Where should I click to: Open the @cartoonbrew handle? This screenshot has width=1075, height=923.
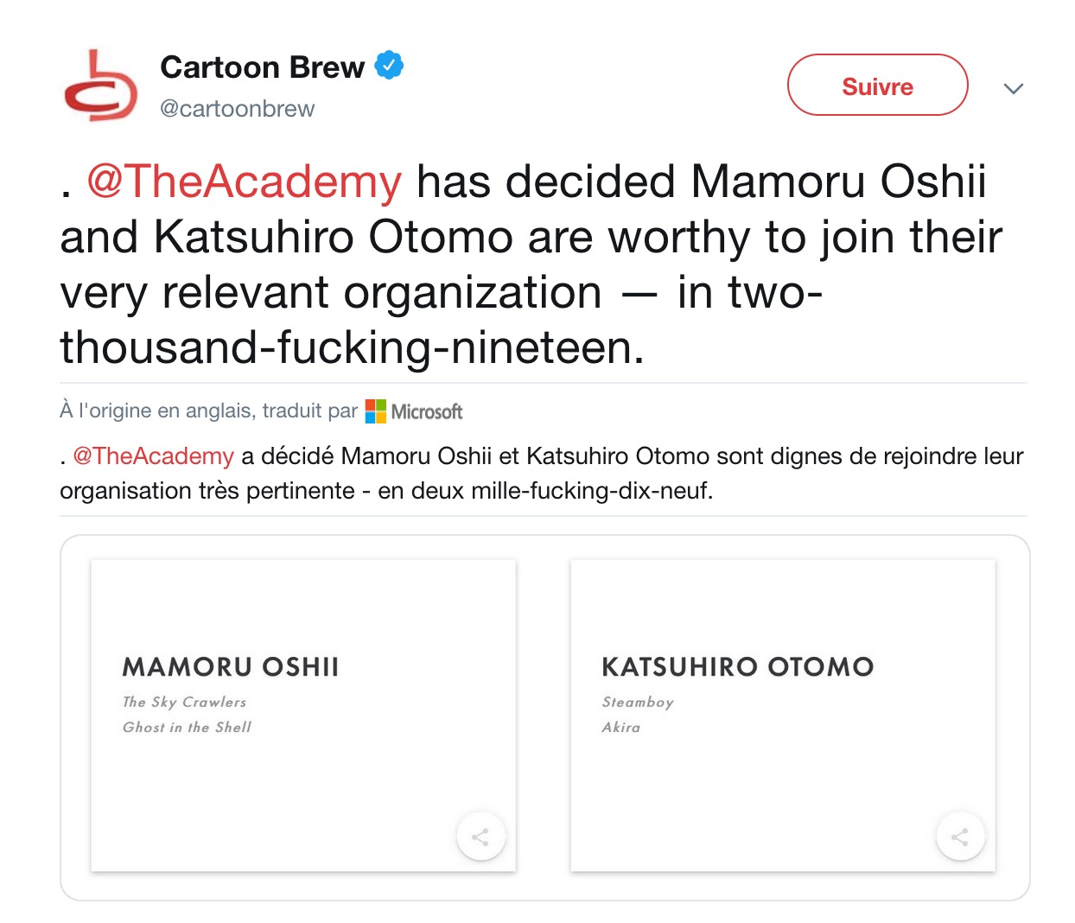[x=238, y=109]
